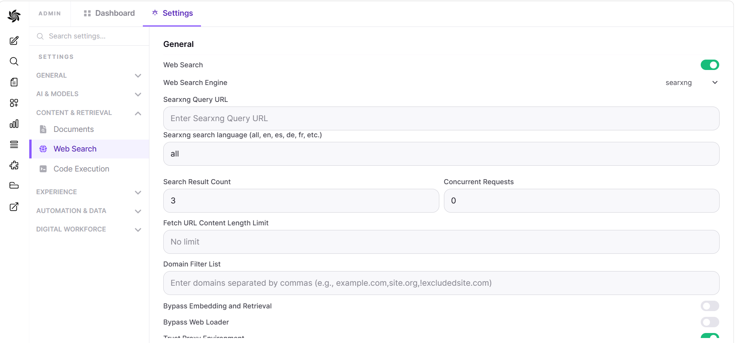Enable Bypass Embedding and Retrieval
The height and width of the screenshot is (343, 735).
pos(710,306)
